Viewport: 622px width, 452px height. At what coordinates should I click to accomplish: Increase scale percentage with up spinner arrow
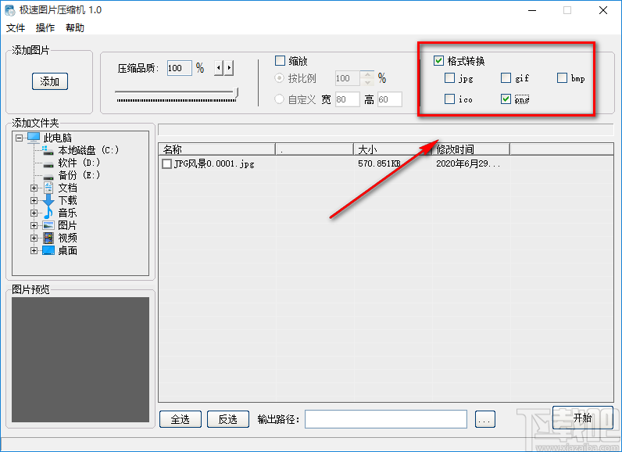click(368, 74)
